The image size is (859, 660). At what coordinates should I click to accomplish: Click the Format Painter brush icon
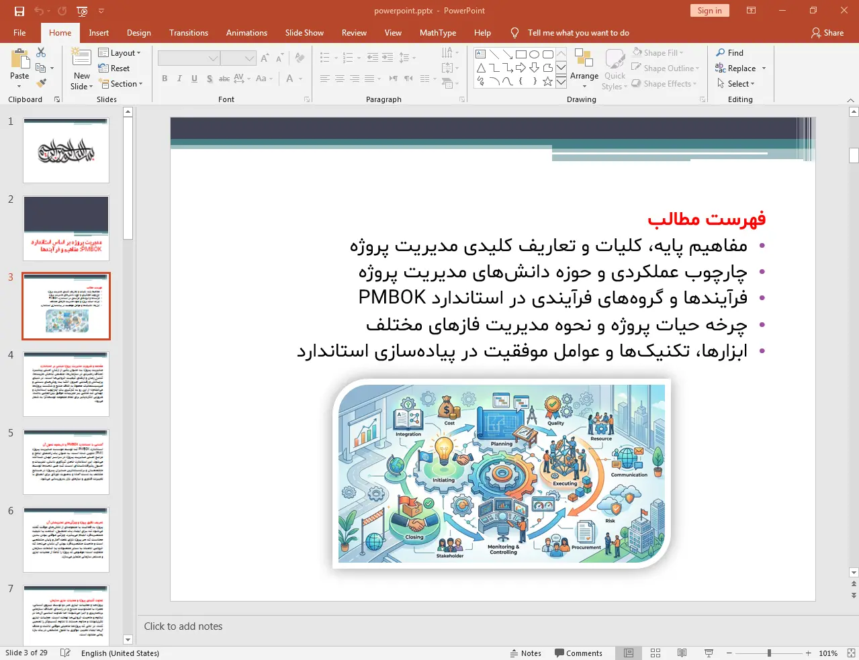[41, 83]
